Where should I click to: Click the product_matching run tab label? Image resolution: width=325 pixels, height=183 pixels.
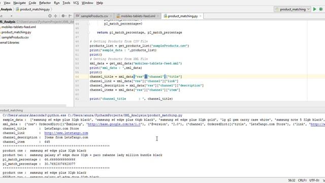pos(11,110)
